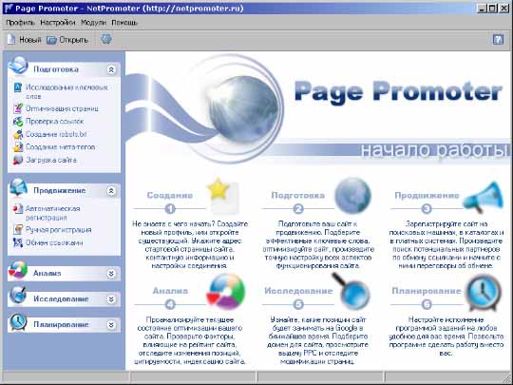This screenshot has height=385, width=513.
Task: Click the Исследование sidebar header icon
Action: click(18, 295)
